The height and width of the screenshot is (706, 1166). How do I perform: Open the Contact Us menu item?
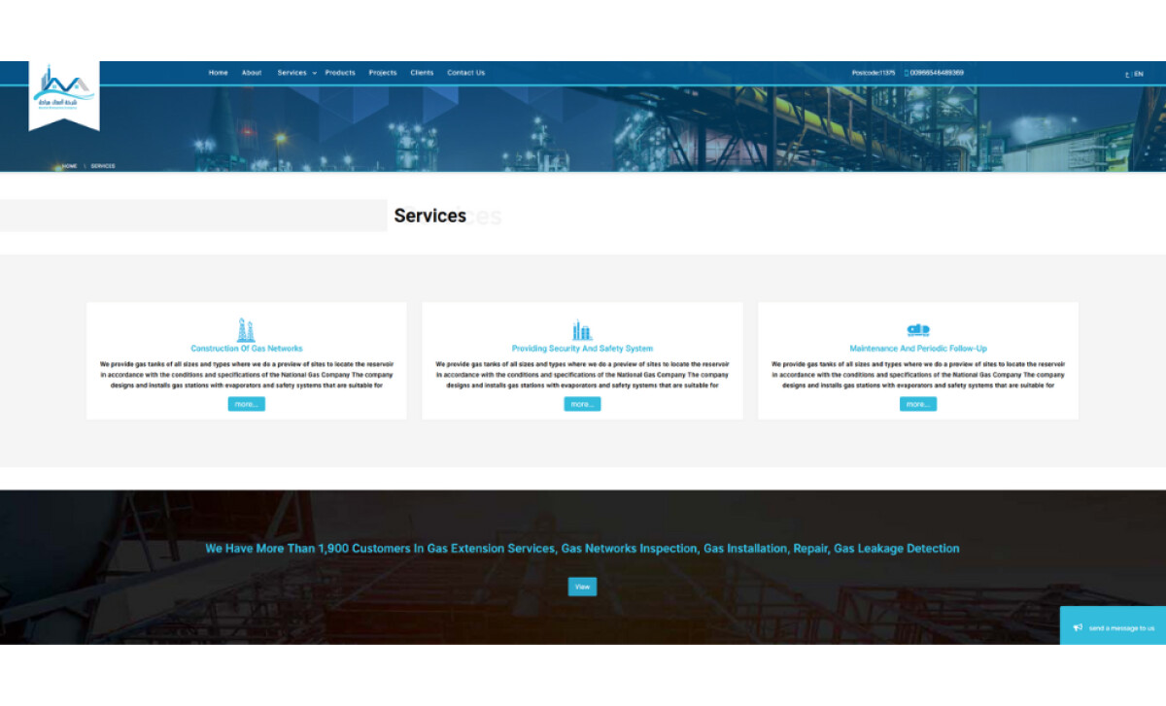tap(465, 72)
